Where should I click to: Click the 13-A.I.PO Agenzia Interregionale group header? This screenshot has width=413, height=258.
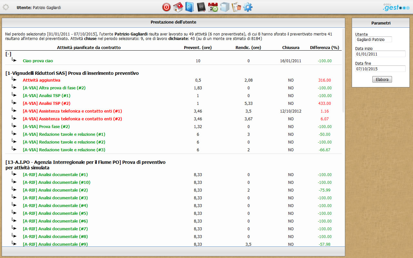tap(86, 165)
